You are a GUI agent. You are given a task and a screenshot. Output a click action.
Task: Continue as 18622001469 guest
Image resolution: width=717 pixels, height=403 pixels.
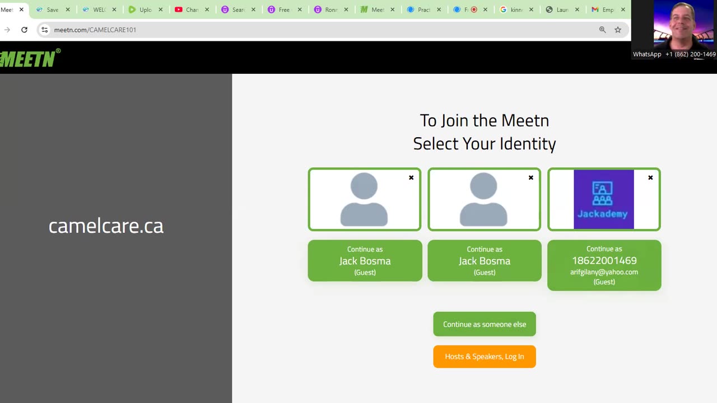(604, 265)
